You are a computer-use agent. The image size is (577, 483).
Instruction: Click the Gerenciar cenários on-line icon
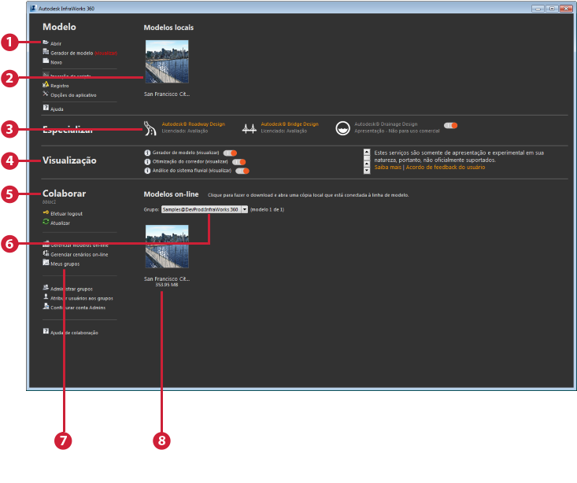coord(46,253)
